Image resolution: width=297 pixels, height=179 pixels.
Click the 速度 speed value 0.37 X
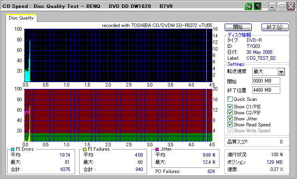(x=277, y=169)
